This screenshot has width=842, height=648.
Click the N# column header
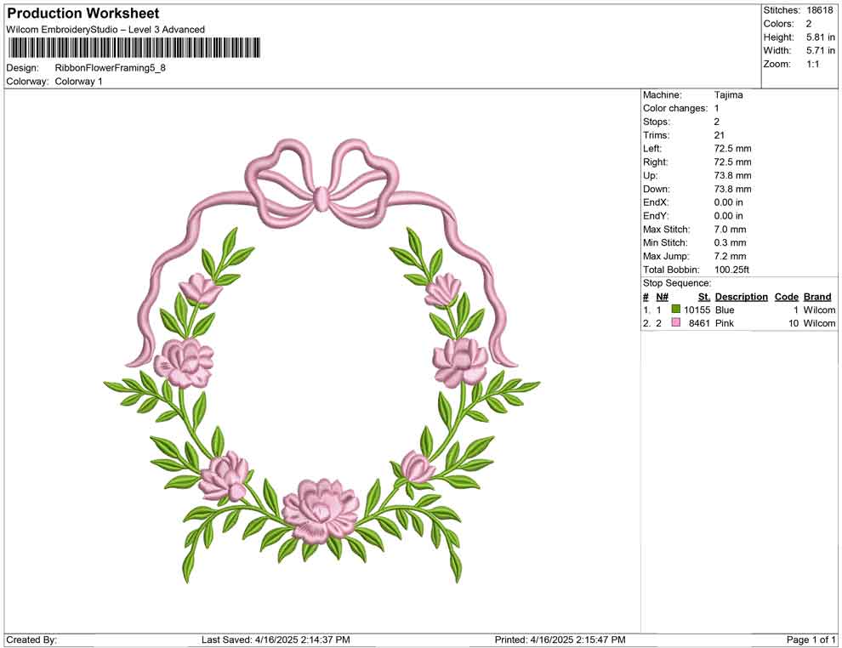click(x=662, y=297)
